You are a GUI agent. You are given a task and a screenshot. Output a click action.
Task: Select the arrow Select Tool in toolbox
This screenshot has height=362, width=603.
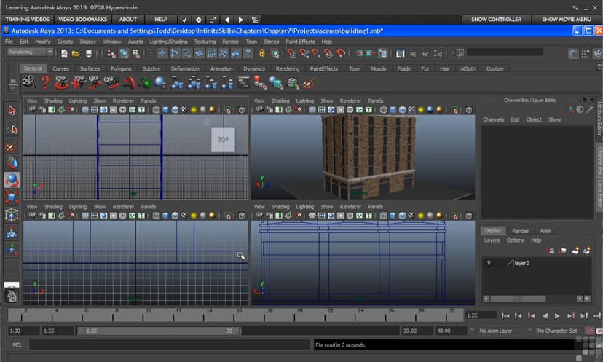point(12,111)
